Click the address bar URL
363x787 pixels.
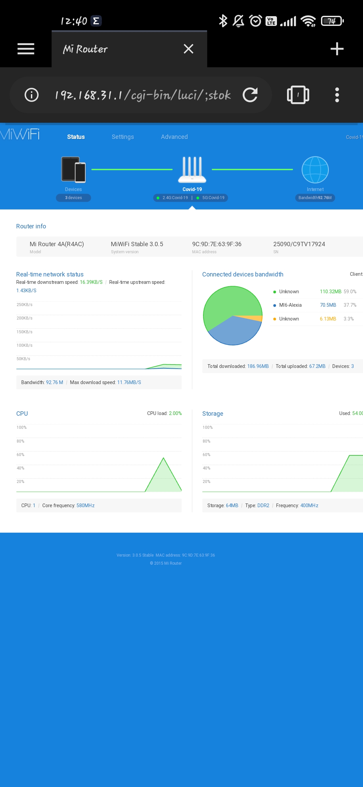(x=143, y=95)
